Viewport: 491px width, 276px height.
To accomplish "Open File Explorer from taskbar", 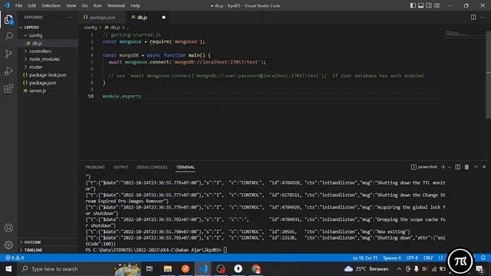I will [167, 269].
